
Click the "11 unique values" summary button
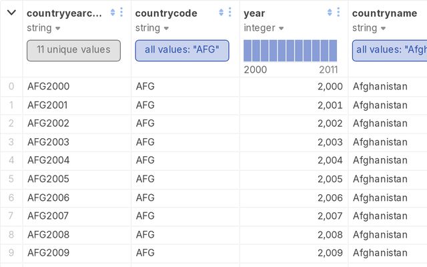coord(73,51)
